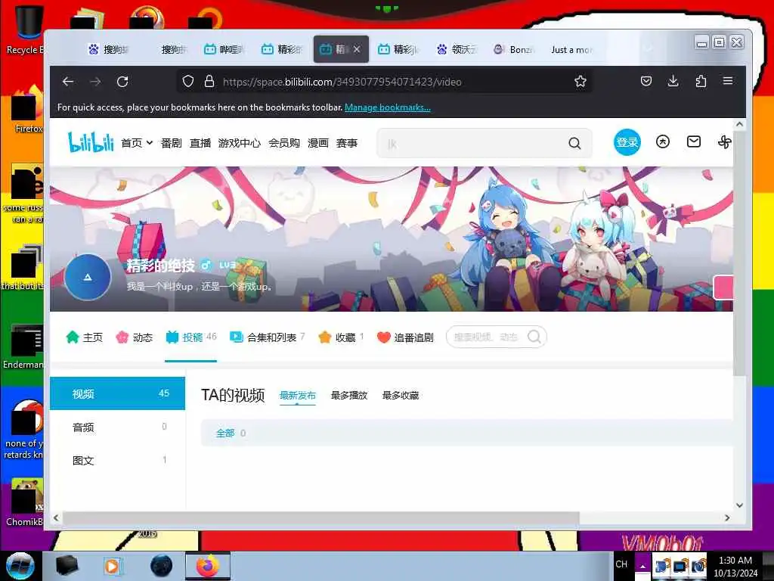Focus the Firefox URL address bar
The image size is (774, 581).
(x=385, y=82)
